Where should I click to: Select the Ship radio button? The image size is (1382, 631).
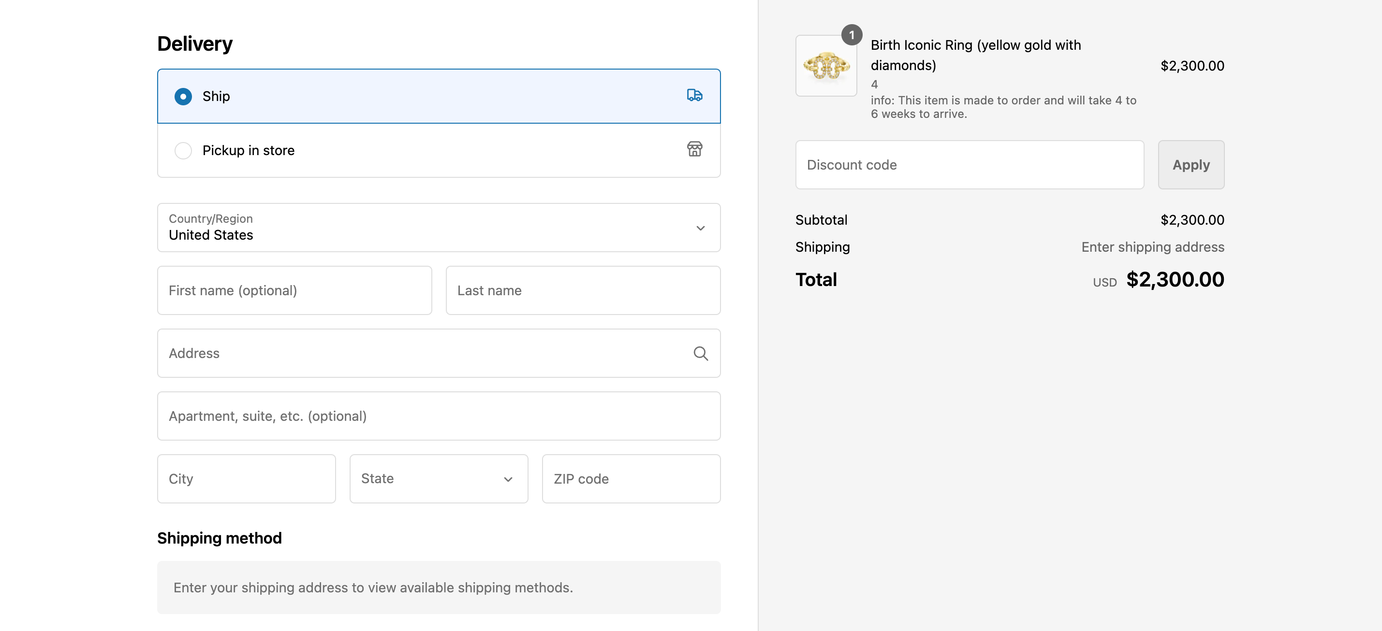[x=183, y=97]
